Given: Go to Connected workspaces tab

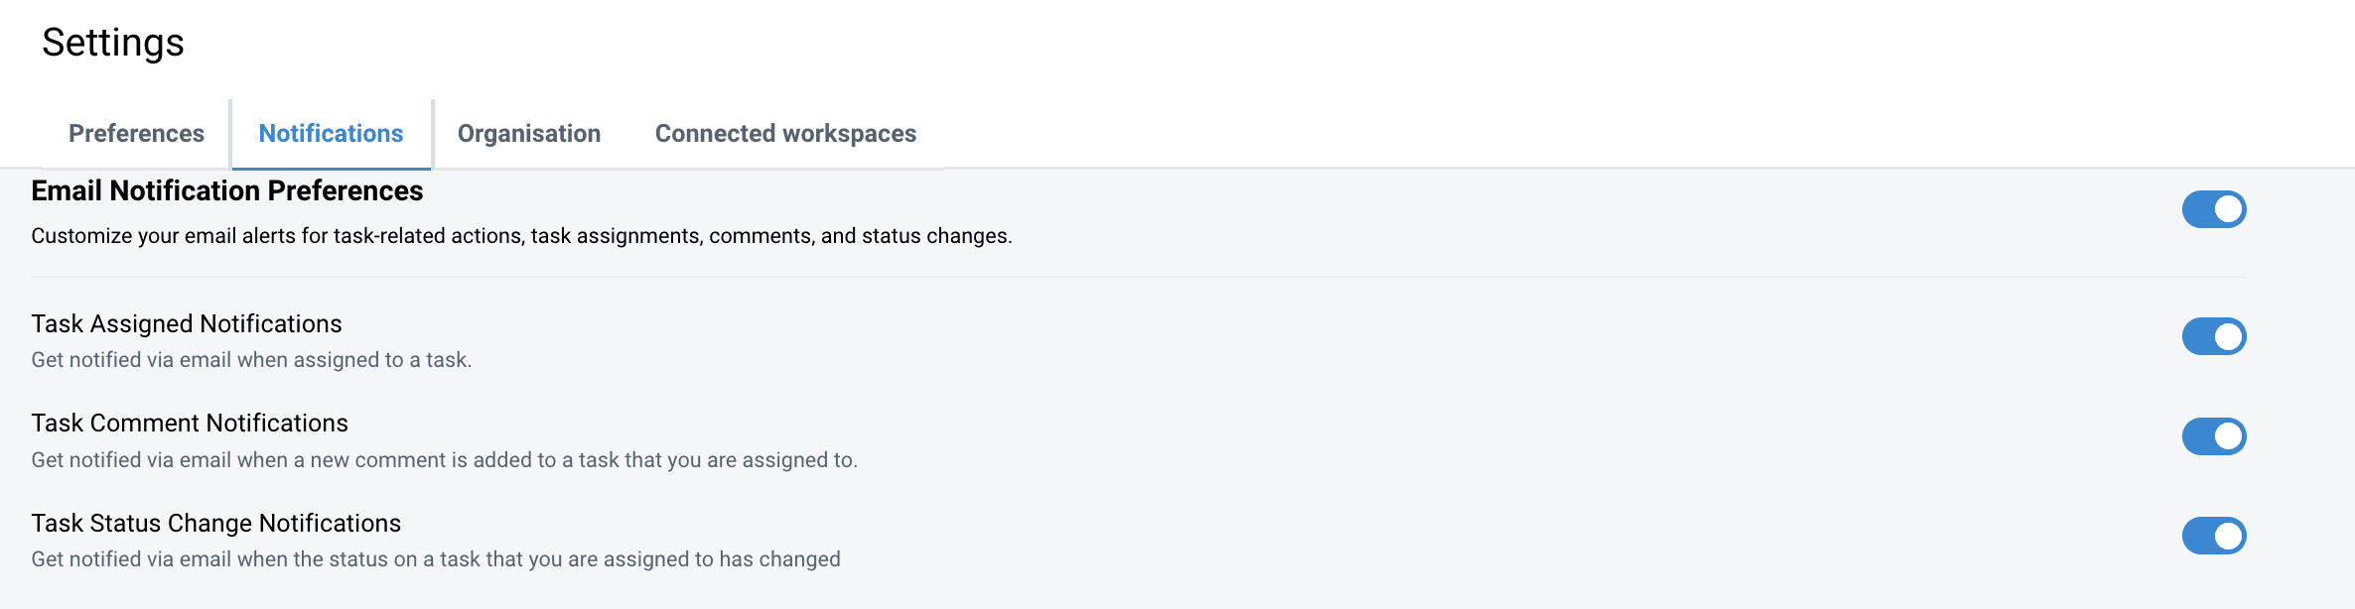Looking at the screenshot, I should click(785, 134).
